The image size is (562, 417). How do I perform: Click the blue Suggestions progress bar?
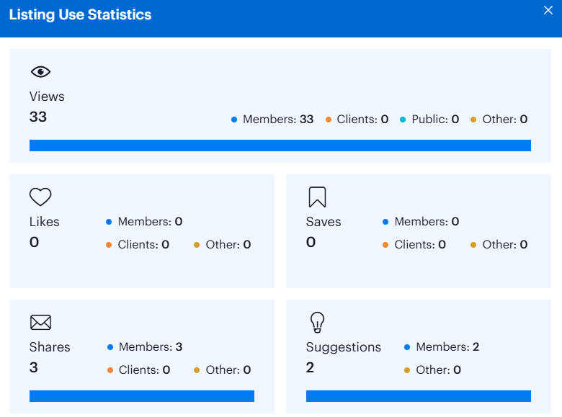[x=418, y=396]
